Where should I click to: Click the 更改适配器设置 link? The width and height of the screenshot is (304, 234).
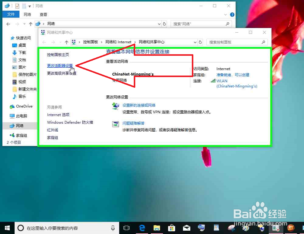coord(60,66)
